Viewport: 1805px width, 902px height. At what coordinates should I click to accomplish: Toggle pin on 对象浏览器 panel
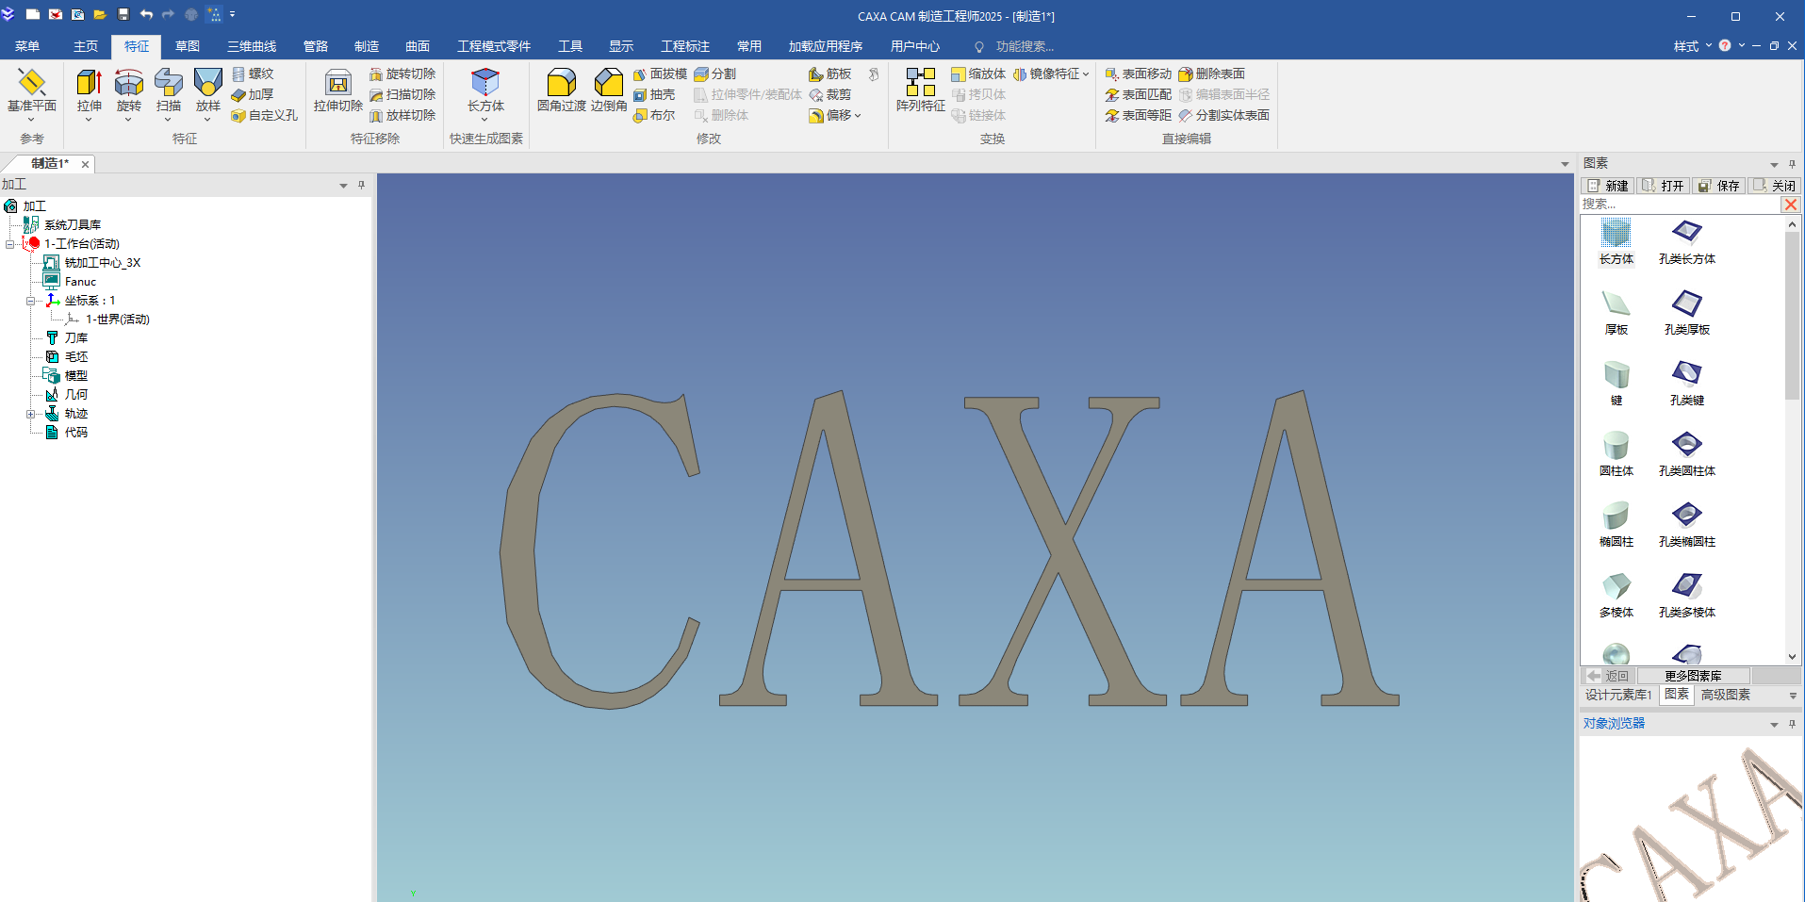coord(1792,724)
